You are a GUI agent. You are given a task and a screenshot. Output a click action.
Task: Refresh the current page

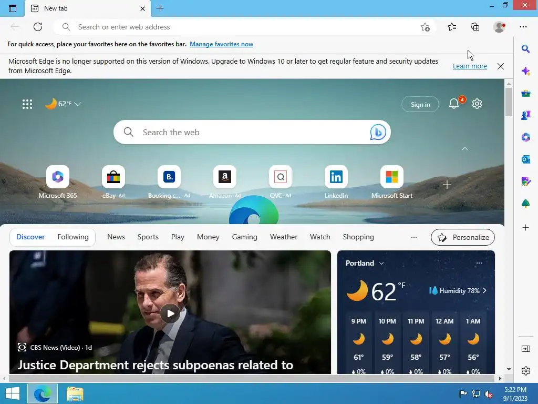[x=38, y=27]
